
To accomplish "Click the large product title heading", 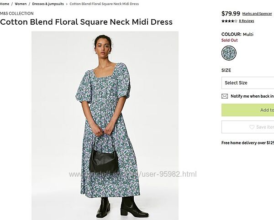I will pos(86,22).
